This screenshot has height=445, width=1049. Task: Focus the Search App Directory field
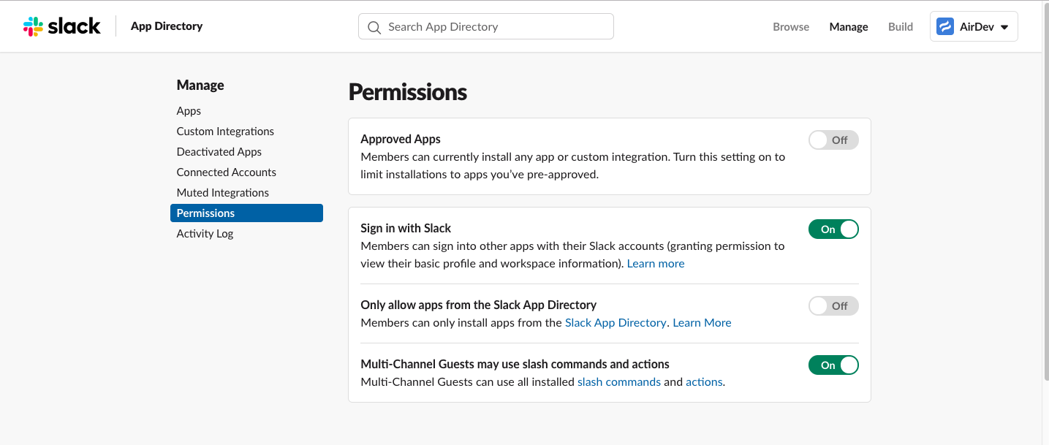497,27
